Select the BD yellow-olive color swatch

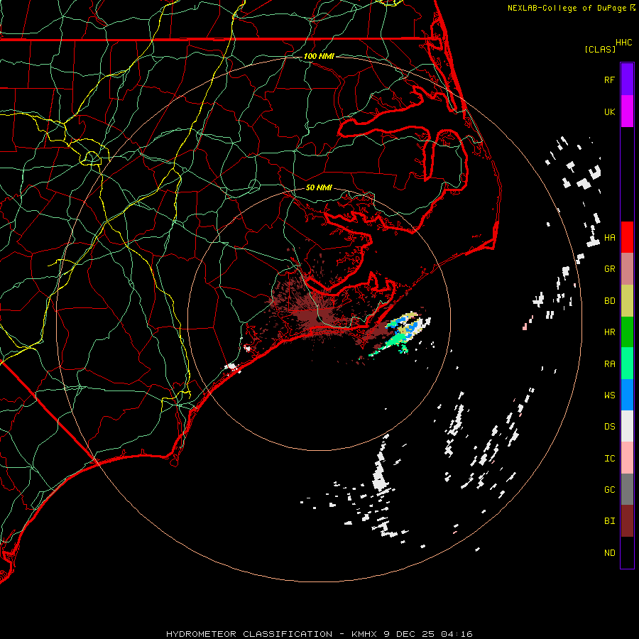[x=627, y=301]
